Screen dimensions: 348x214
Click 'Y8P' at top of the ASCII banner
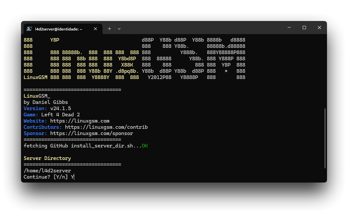click(54, 40)
